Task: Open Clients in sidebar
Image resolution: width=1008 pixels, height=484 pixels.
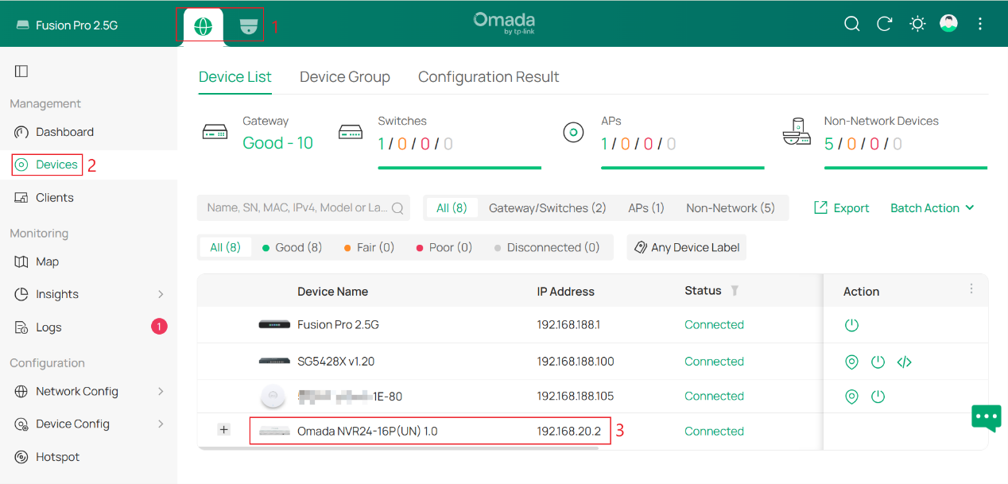Action: (54, 198)
